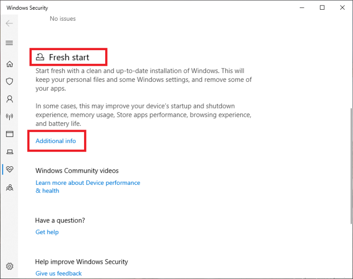Screen dimensions: 353x279
Task: Open Firewall & network protection icon
Action: (9, 117)
